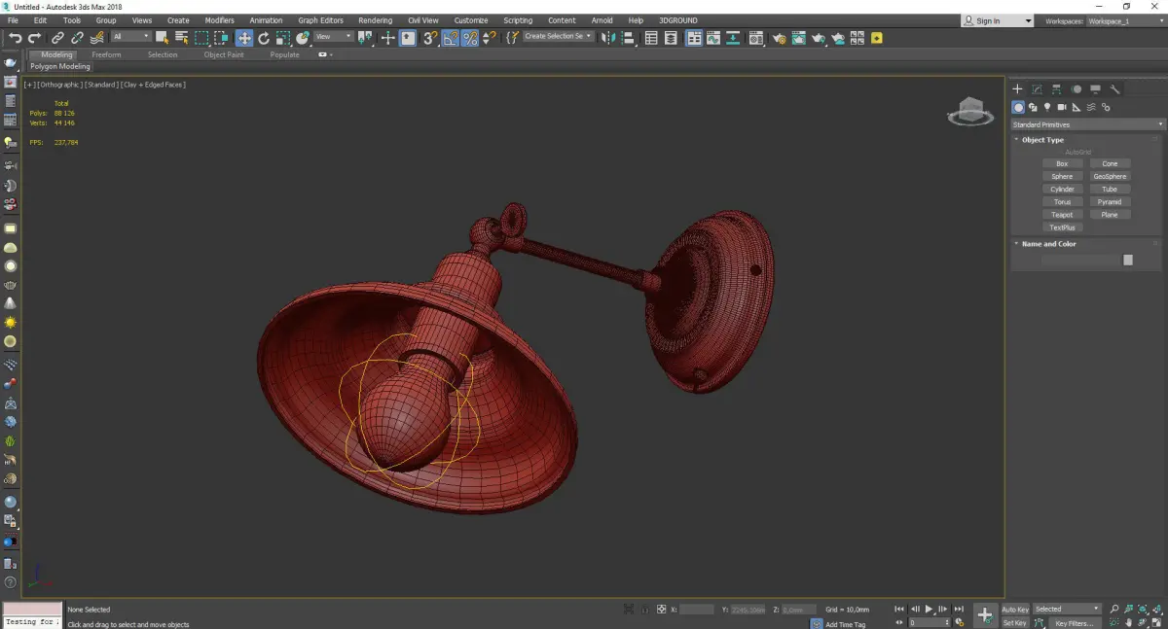Collapse the Name and Color rollout
This screenshot has width=1168, height=629.
(x=1049, y=244)
